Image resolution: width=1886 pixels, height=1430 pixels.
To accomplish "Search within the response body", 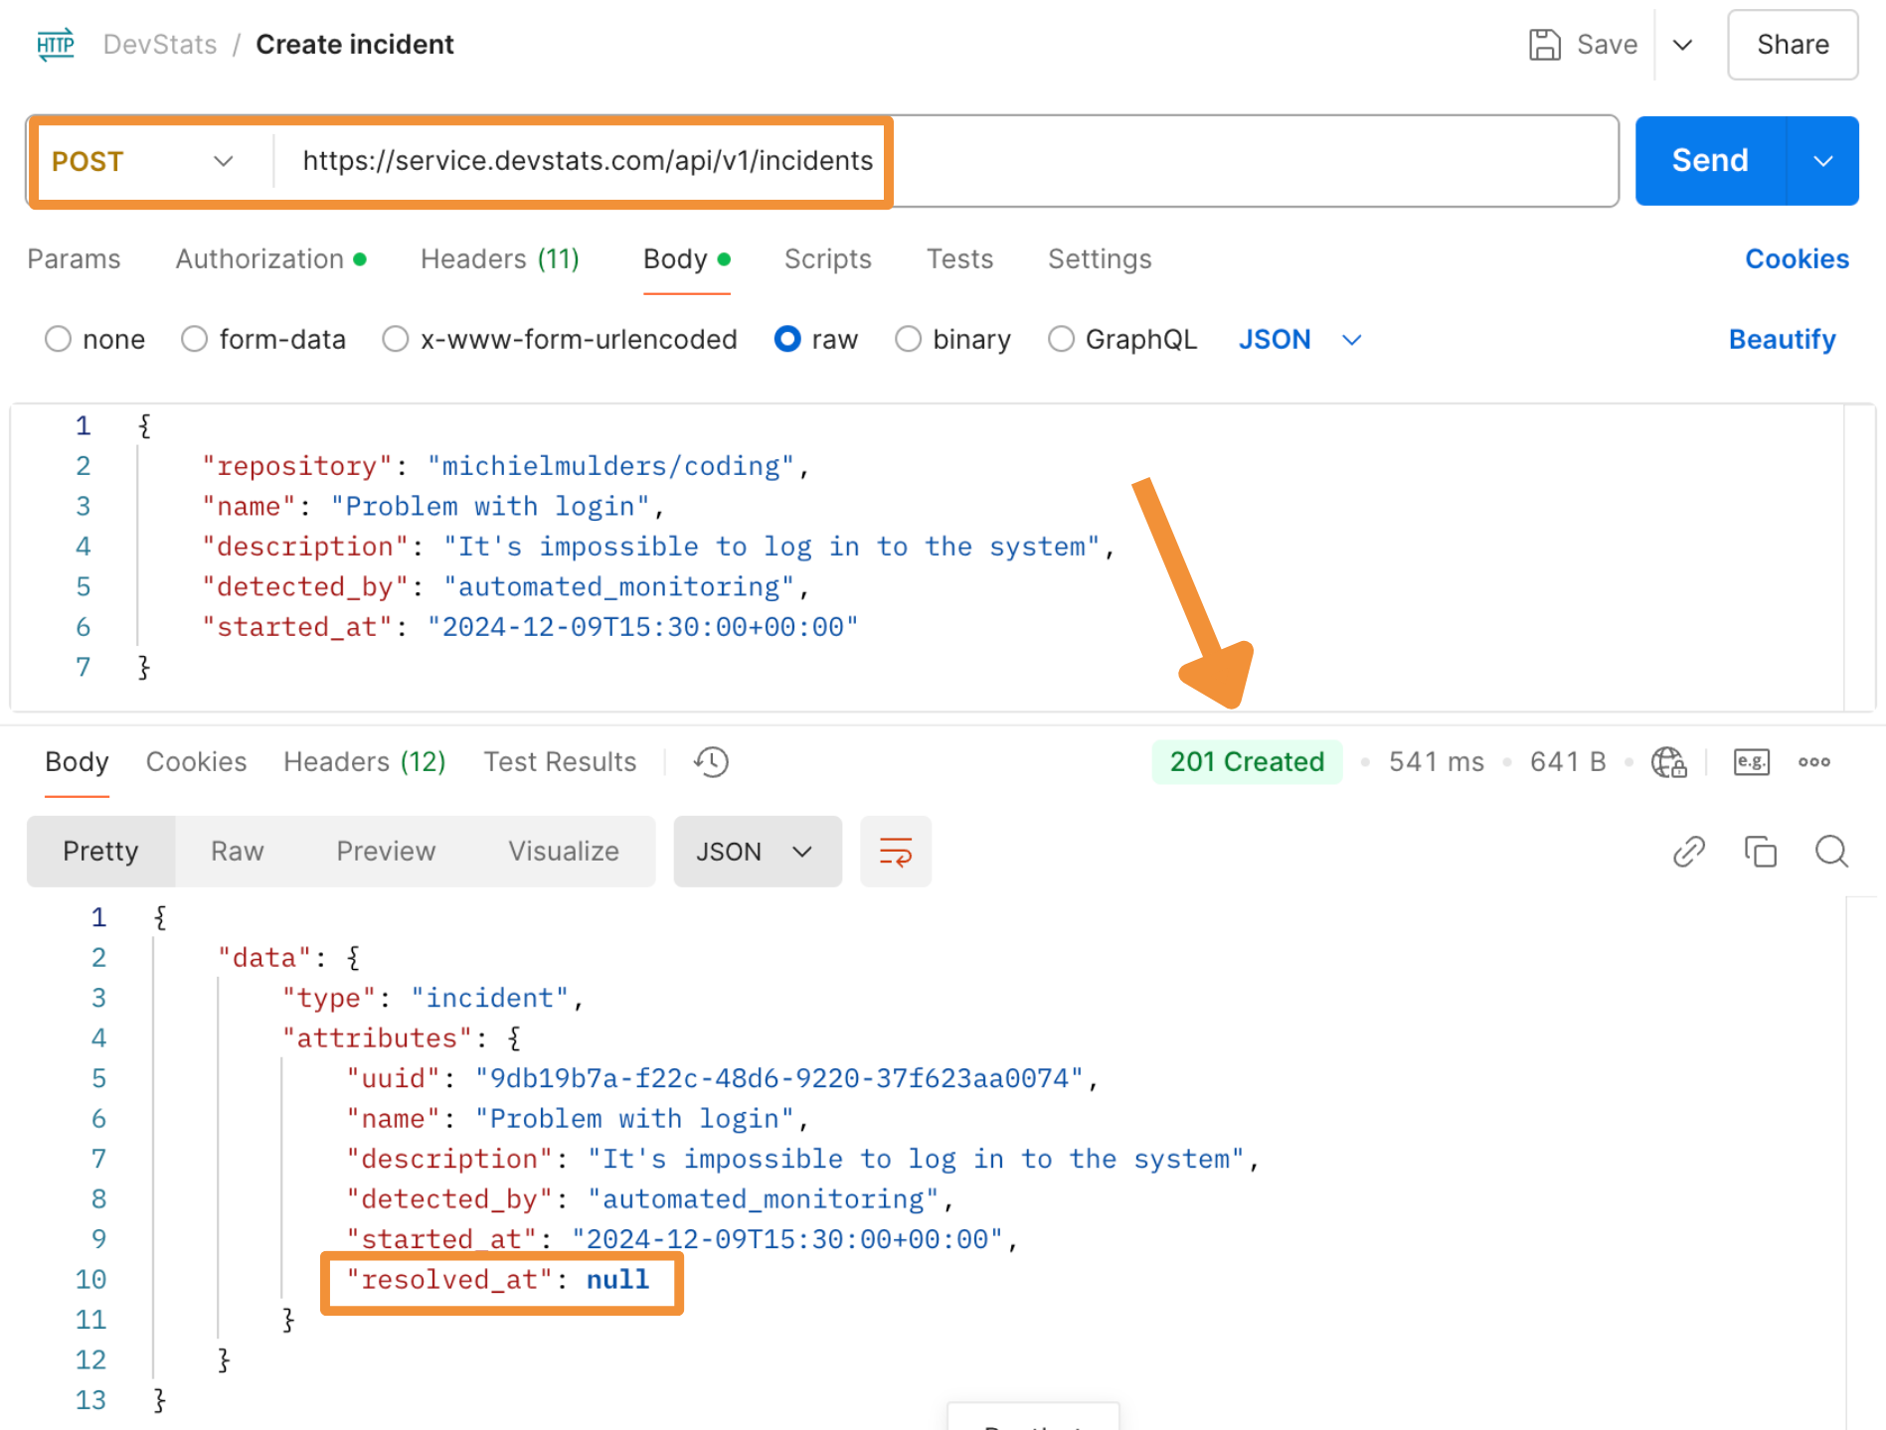I will (x=1831, y=852).
